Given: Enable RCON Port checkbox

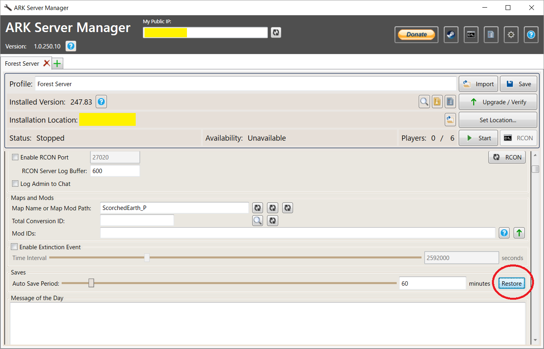Looking at the screenshot, I should [15, 157].
